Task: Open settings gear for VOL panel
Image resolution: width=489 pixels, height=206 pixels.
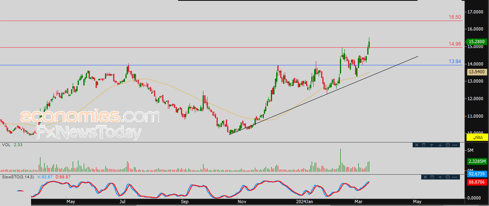Action: pos(448,145)
